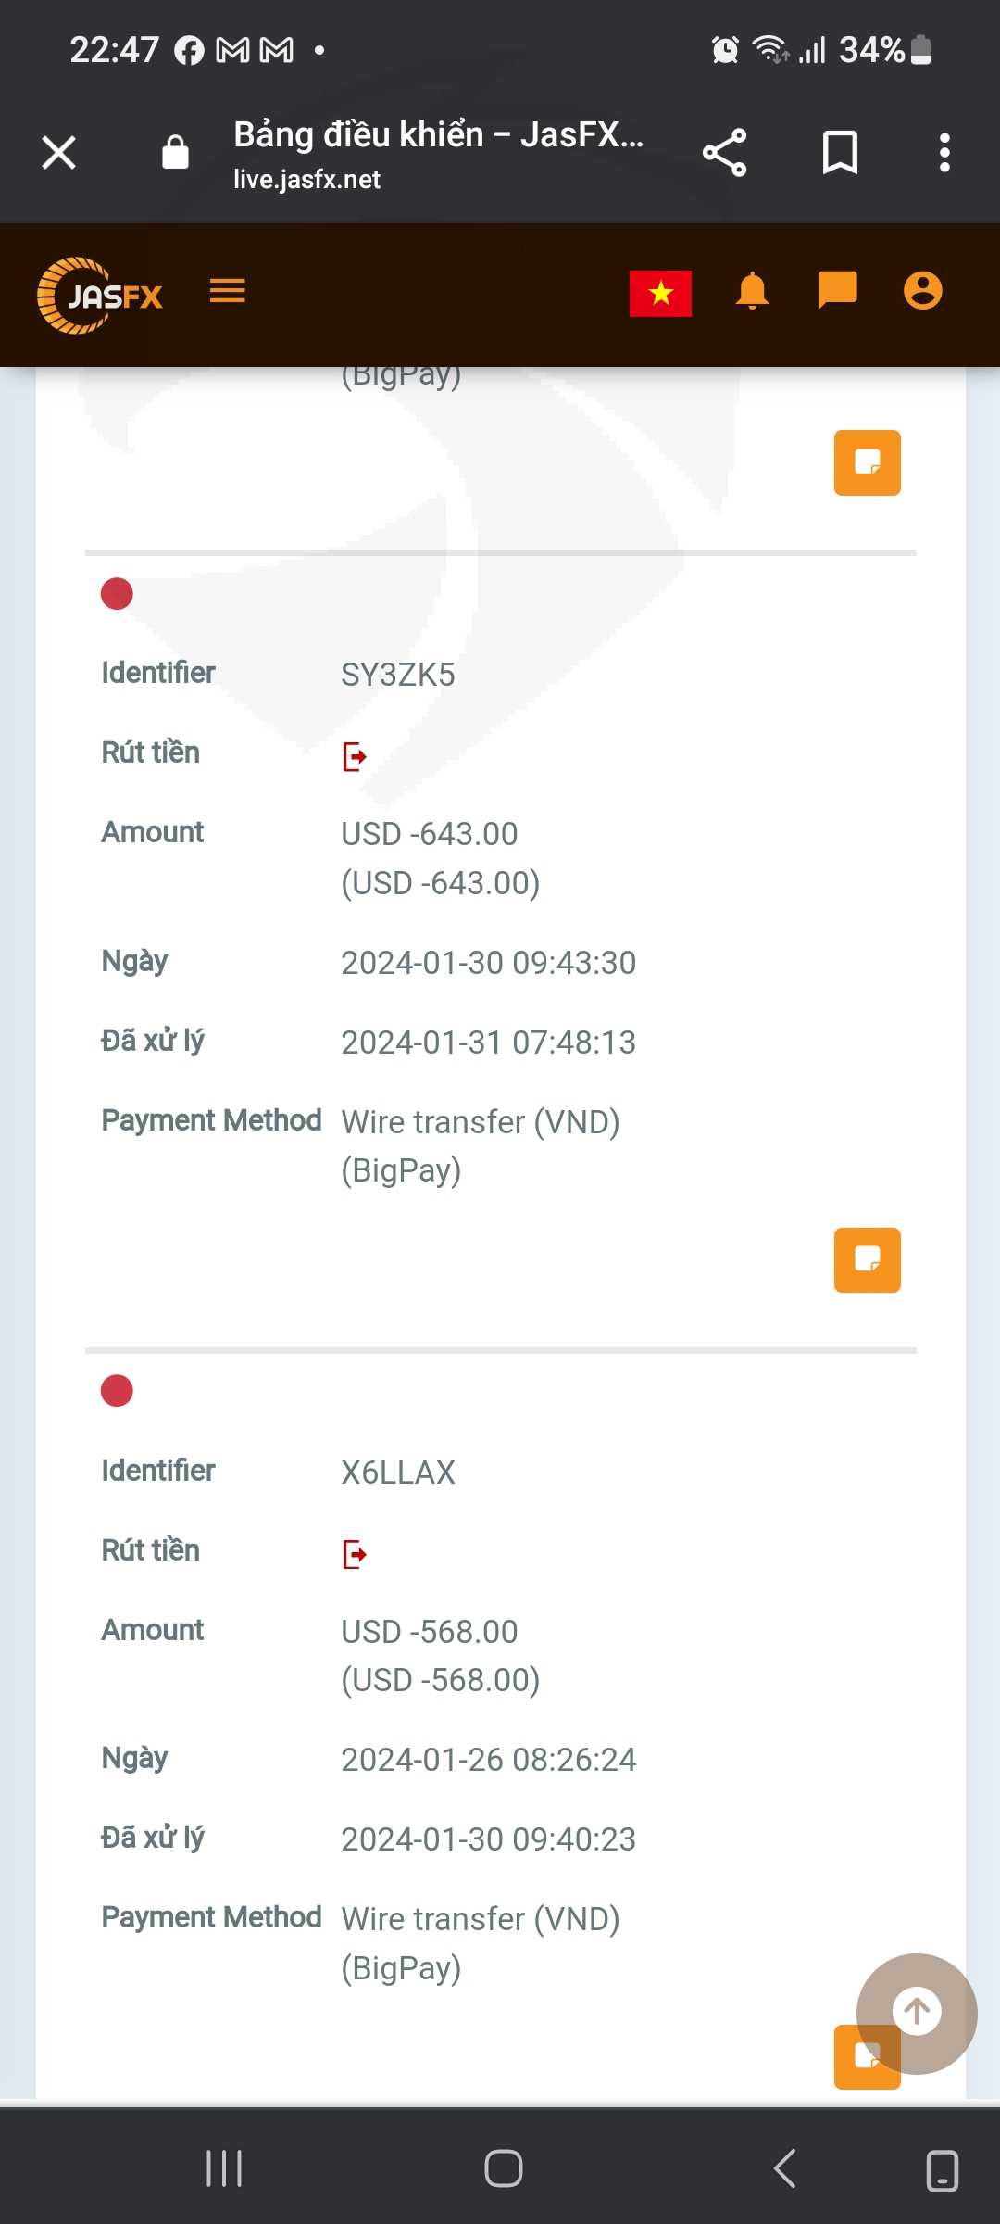Open Android recent apps

224,2168
